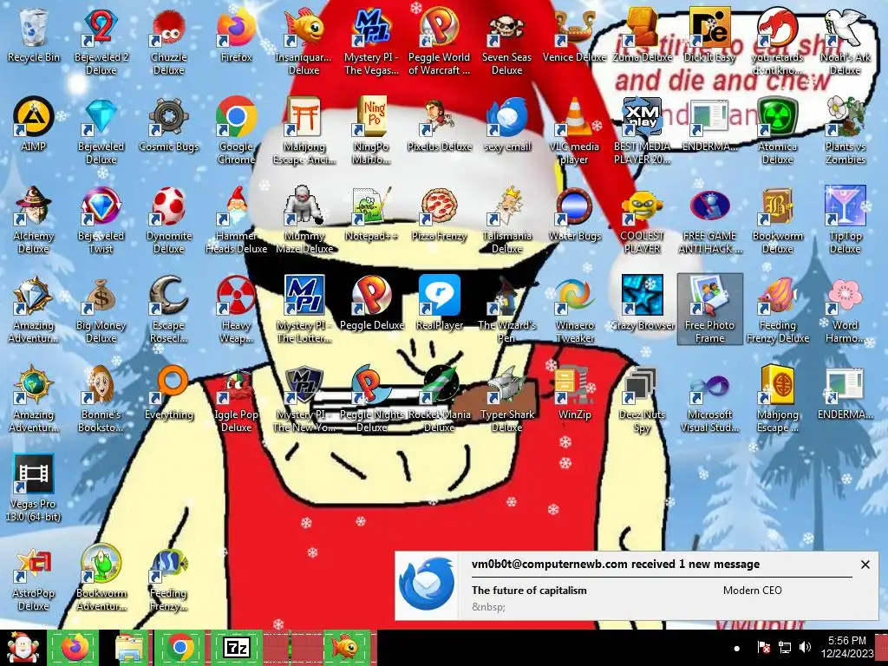Open Venice Deluxe desktop icon
888x666 pixels.
tap(574, 36)
